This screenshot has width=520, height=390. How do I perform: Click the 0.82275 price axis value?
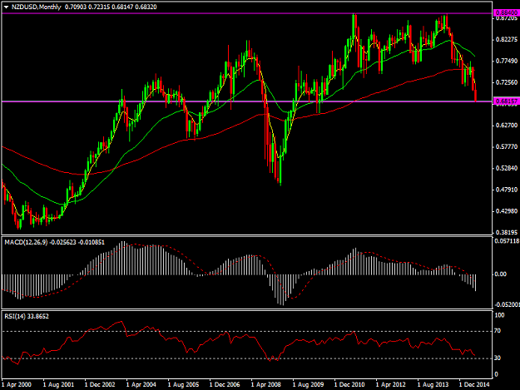point(507,40)
